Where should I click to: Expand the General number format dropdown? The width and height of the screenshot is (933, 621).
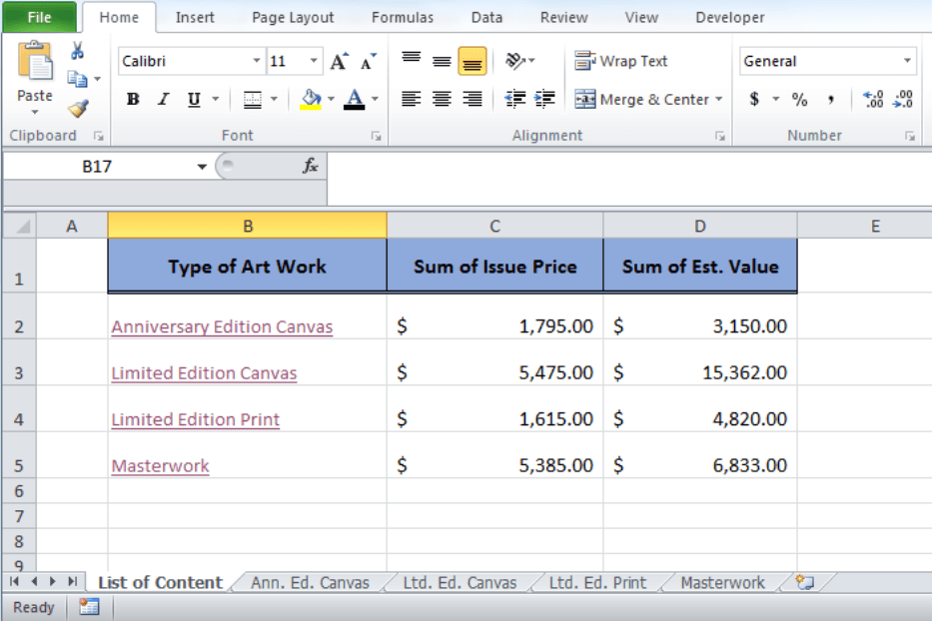907,61
